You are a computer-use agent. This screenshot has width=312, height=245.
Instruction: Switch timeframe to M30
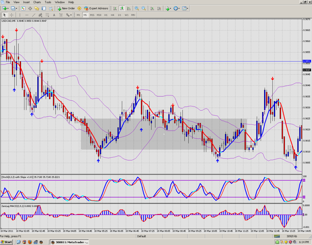pyautogui.click(x=99, y=15)
